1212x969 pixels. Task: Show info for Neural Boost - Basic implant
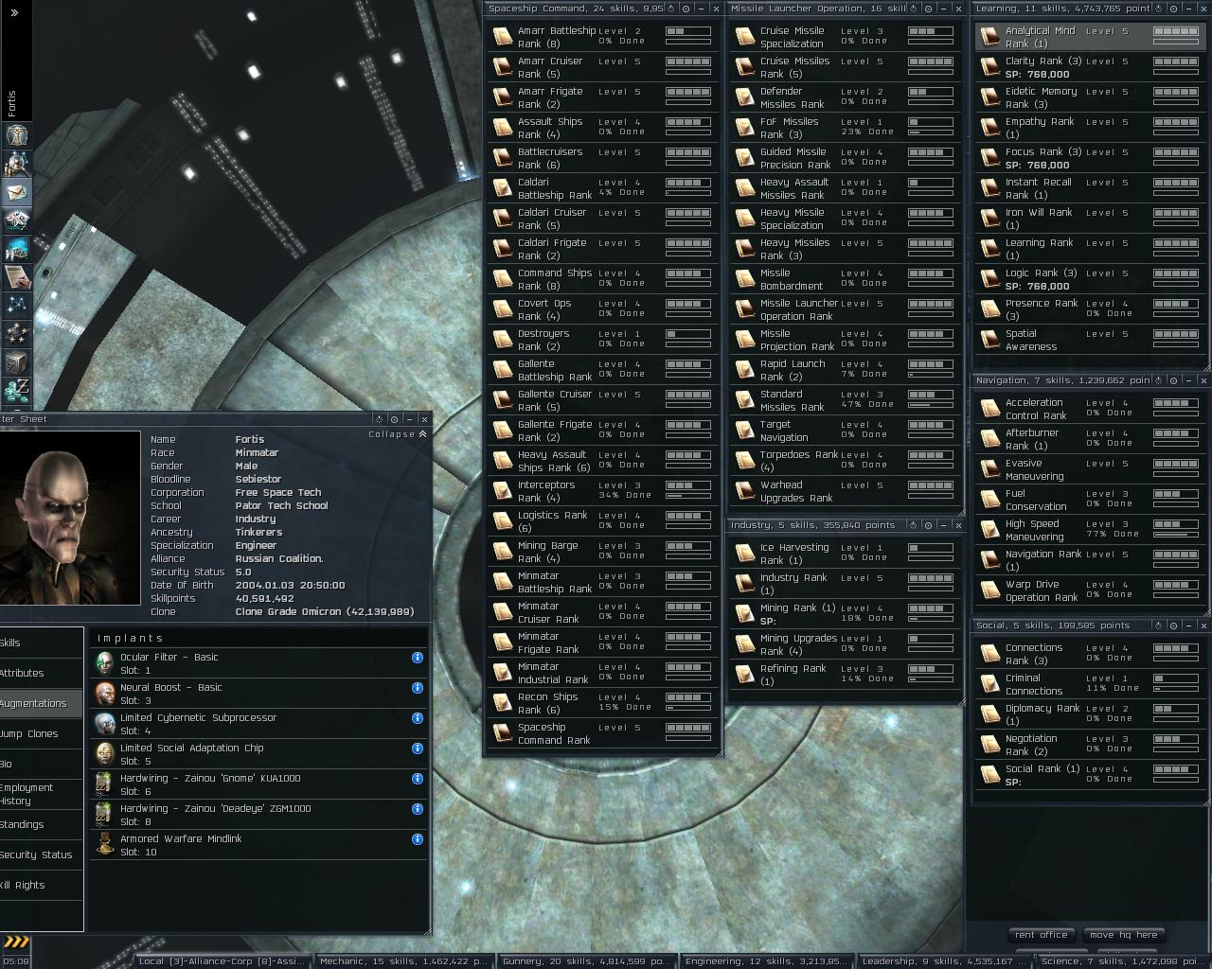[x=417, y=688]
